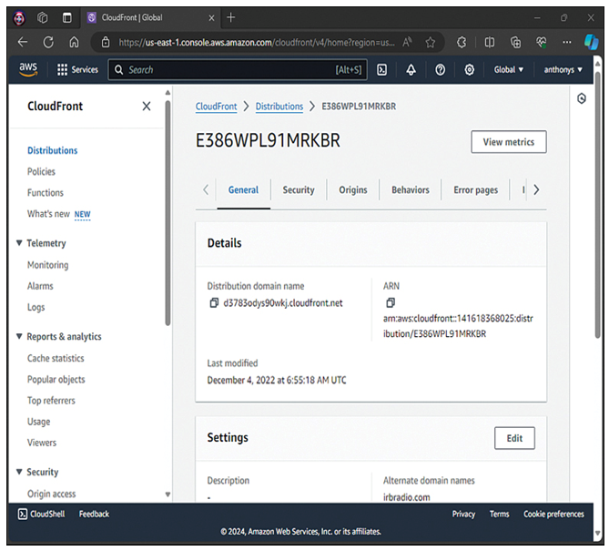The width and height of the screenshot is (609, 551).
Task: Open Popular objects report
Action: click(x=56, y=380)
